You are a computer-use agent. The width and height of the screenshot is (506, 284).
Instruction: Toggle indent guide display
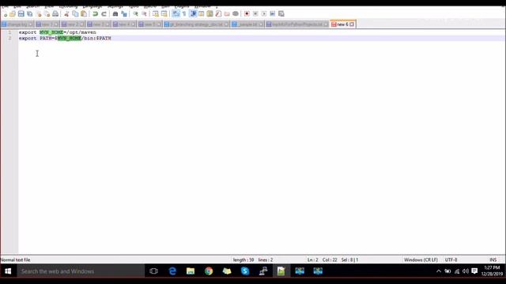click(193, 14)
